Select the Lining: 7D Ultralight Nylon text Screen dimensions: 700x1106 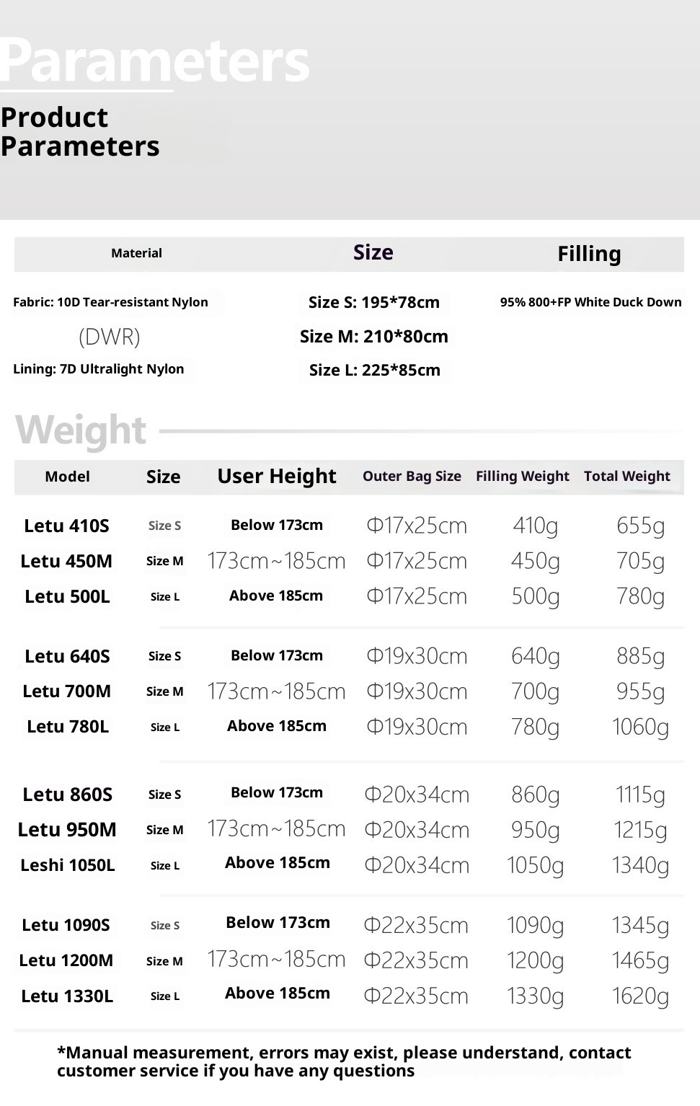point(99,369)
